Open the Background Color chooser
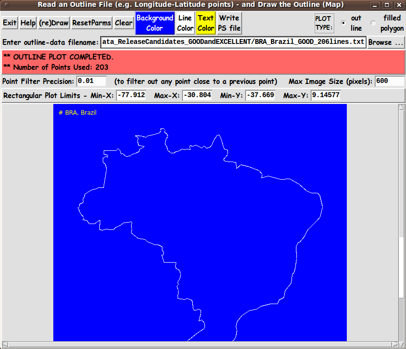 click(155, 23)
